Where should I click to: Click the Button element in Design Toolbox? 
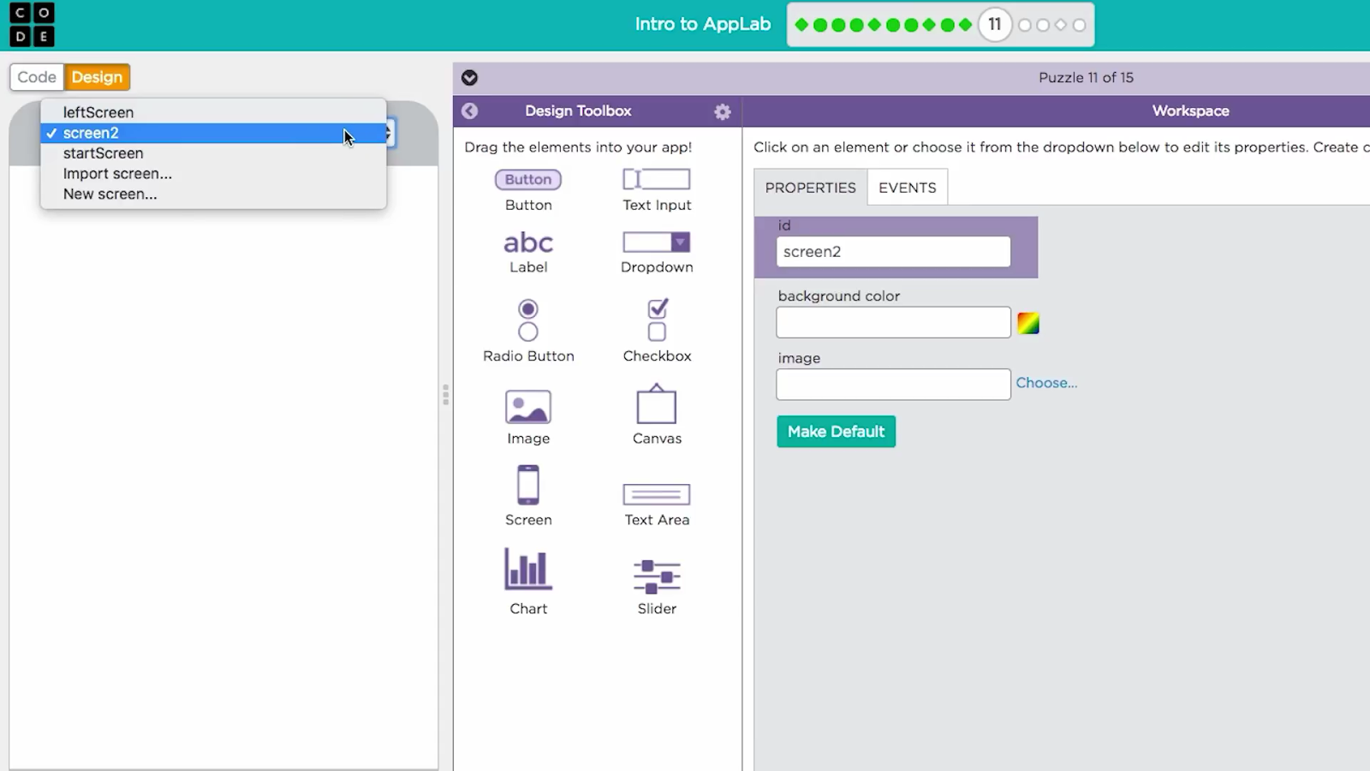point(528,180)
